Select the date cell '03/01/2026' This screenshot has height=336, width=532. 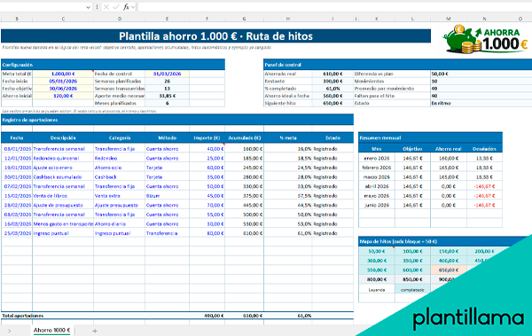(x=17, y=149)
